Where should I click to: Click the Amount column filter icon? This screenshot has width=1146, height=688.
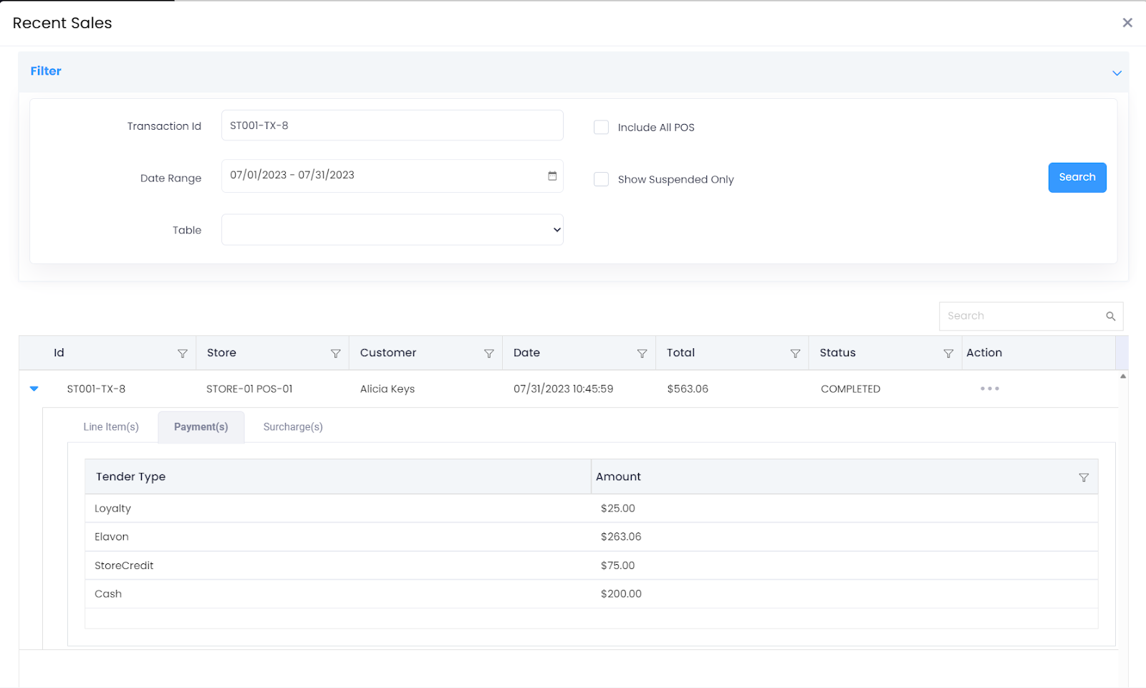point(1084,477)
